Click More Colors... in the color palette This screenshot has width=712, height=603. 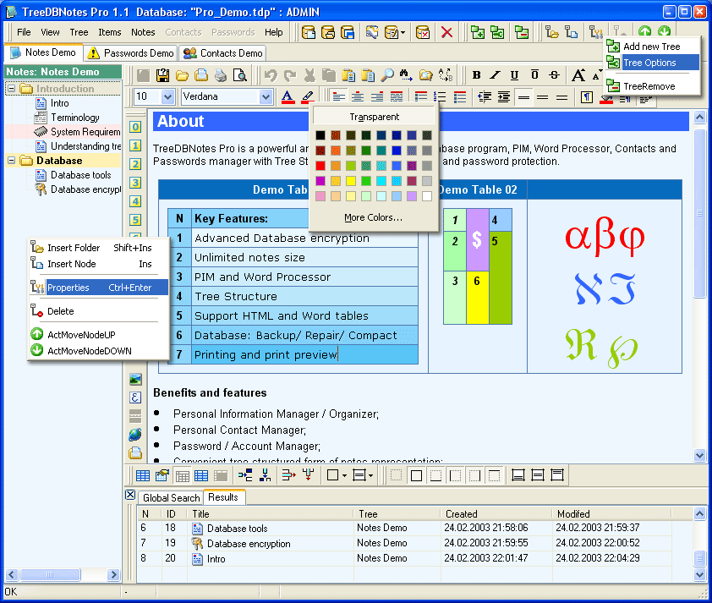(373, 217)
